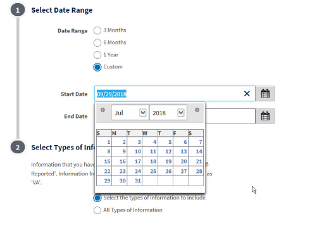Image resolution: width=312 pixels, height=228 pixels.
Task: Go to next month in calendar
Action: click(x=197, y=110)
